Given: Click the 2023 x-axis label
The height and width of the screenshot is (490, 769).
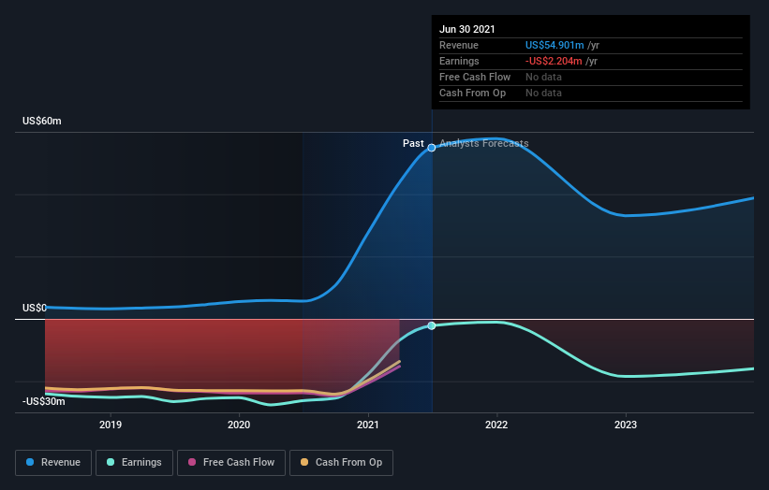Looking at the screenshot, I should point(626,425).
